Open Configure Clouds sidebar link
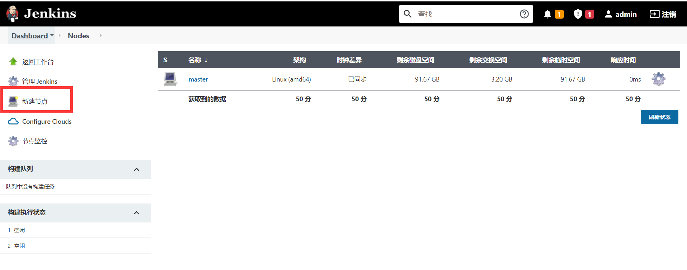Viewport: 687px width, 270px height. click(47, 121)
